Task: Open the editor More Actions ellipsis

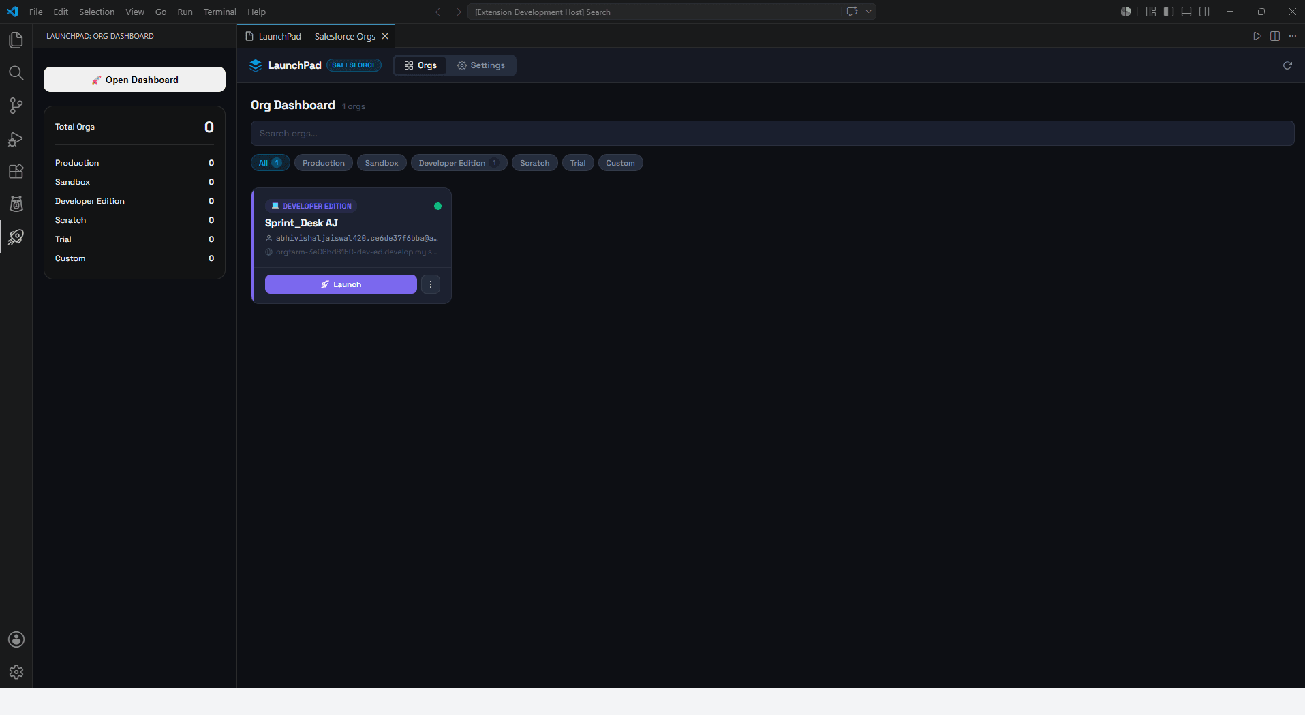Action: click(x=1293, y=36)
